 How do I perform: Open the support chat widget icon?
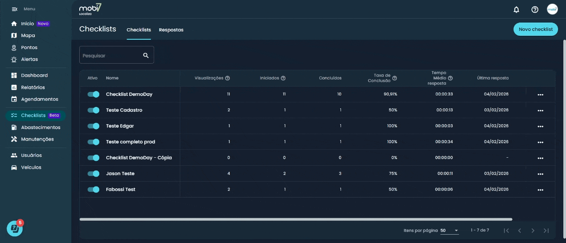(15, 228)
